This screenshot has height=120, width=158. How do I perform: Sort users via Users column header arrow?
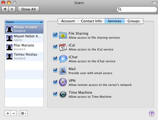[41, 22]
